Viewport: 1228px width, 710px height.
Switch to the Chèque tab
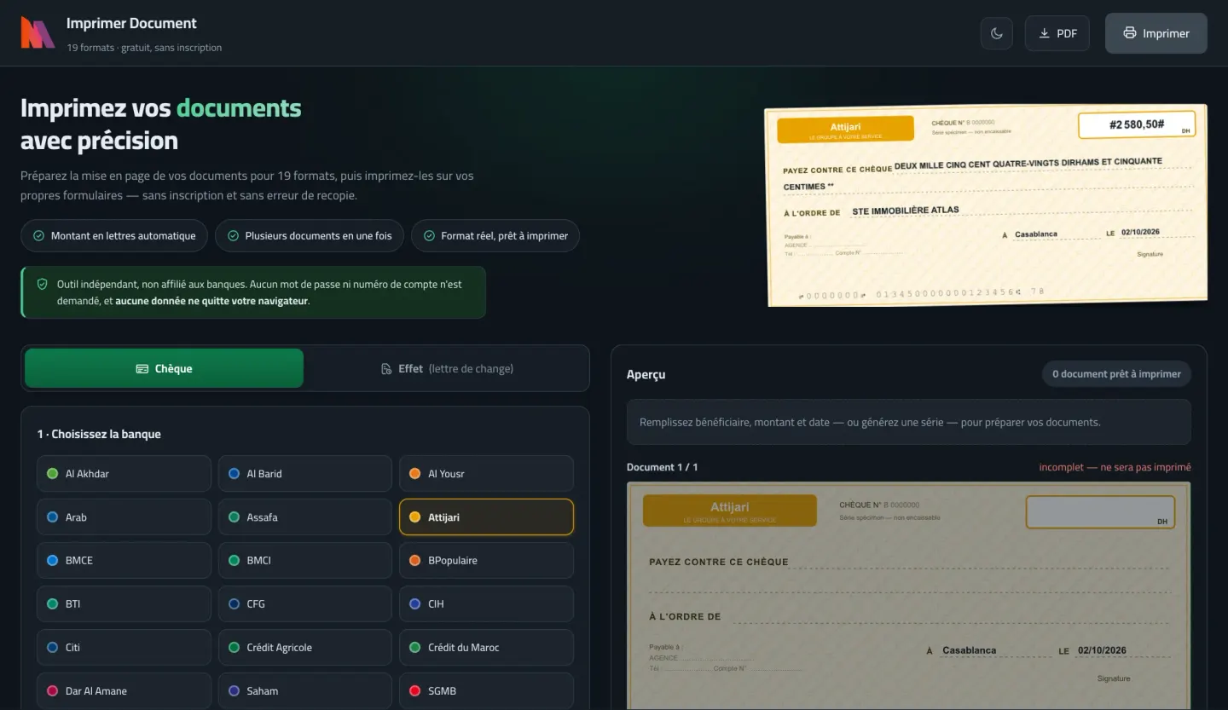point(164,368)
